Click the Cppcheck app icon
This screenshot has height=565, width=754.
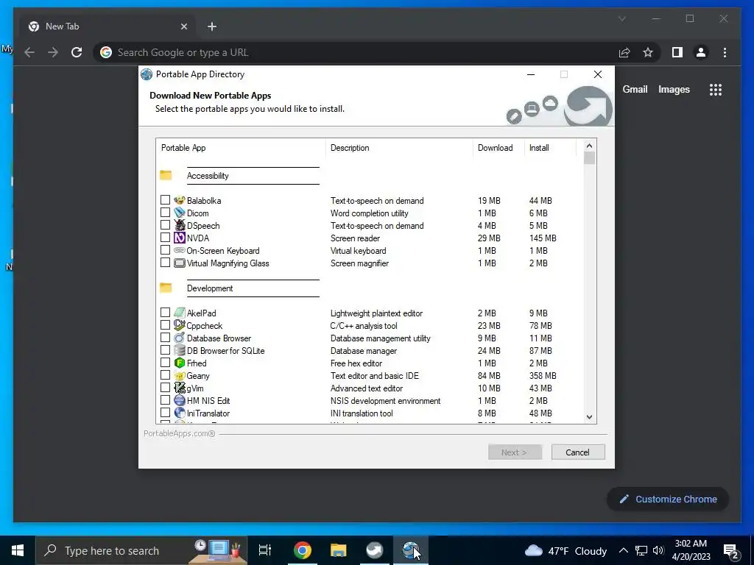point(180,325)
